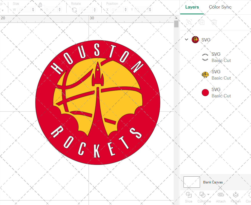Image resolution: width=251 pixels, height=205 pixels.
Task: Collapse the SVG group chevron
Action: [186, 39]
